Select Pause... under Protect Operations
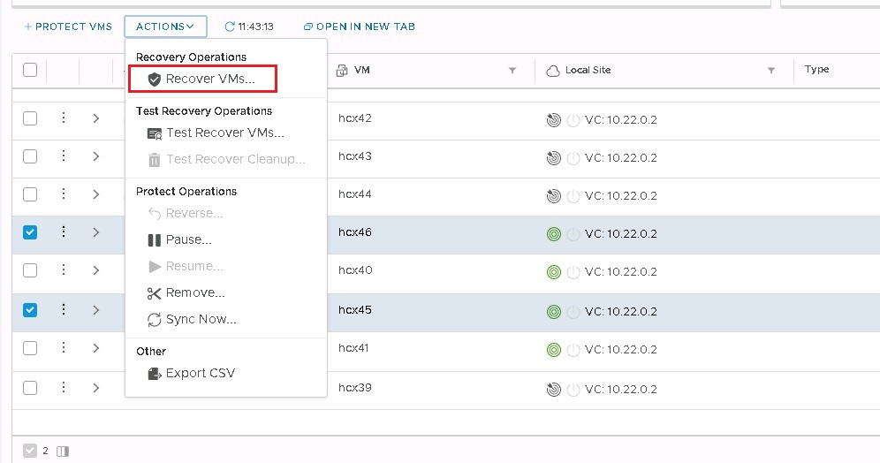The image size is (880, 463). pyautogui.click(x=188, y=239)
